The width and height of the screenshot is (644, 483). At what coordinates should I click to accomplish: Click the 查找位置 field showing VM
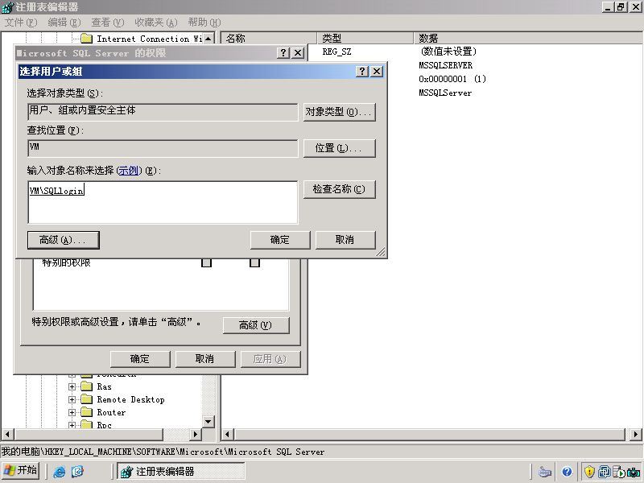pos(163,148)
